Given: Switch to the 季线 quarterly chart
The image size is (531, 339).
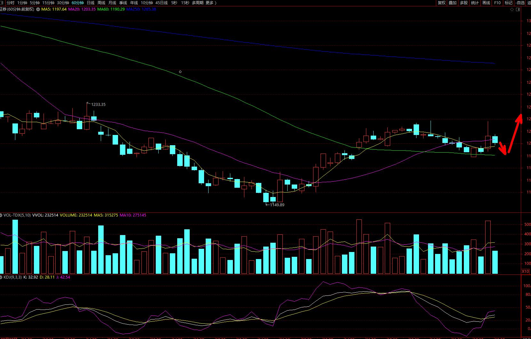Looking at the screenshot, I should point(123,3).
